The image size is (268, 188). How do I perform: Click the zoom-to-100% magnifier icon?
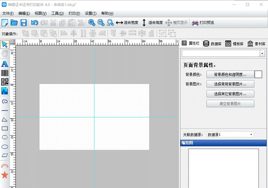(110, 23)
